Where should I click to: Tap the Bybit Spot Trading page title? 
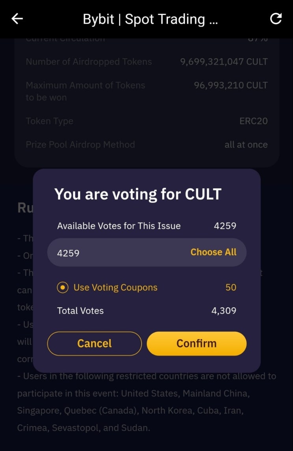pyautogui.click(x=150, y=19)
